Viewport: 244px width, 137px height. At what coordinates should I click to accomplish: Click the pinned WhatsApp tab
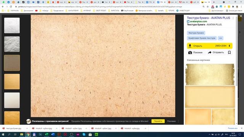click(x=3, y=2)
